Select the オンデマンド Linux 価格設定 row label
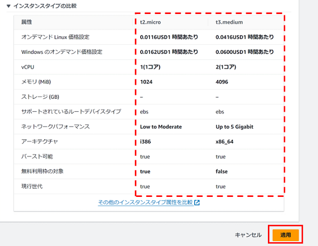This screenshot has width=318, height=246. point(56,37)
